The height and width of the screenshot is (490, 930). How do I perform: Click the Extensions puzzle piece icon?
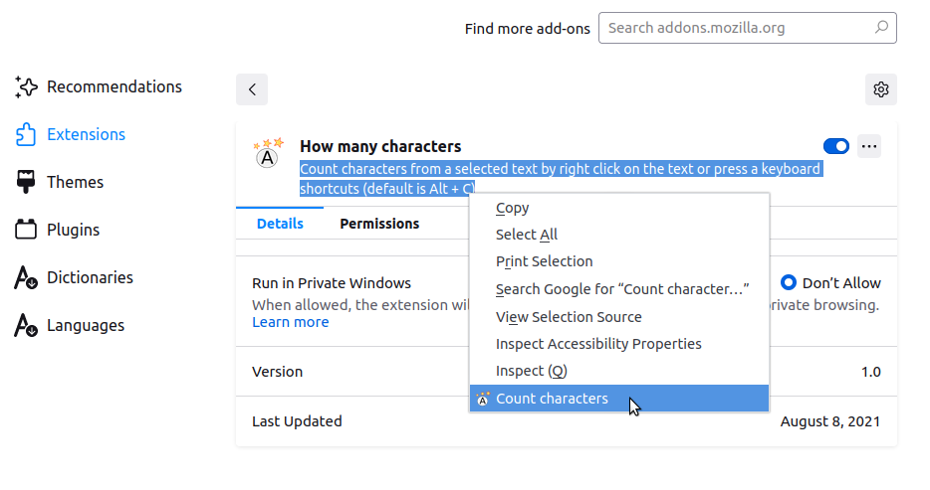click(x=27, y=134)
